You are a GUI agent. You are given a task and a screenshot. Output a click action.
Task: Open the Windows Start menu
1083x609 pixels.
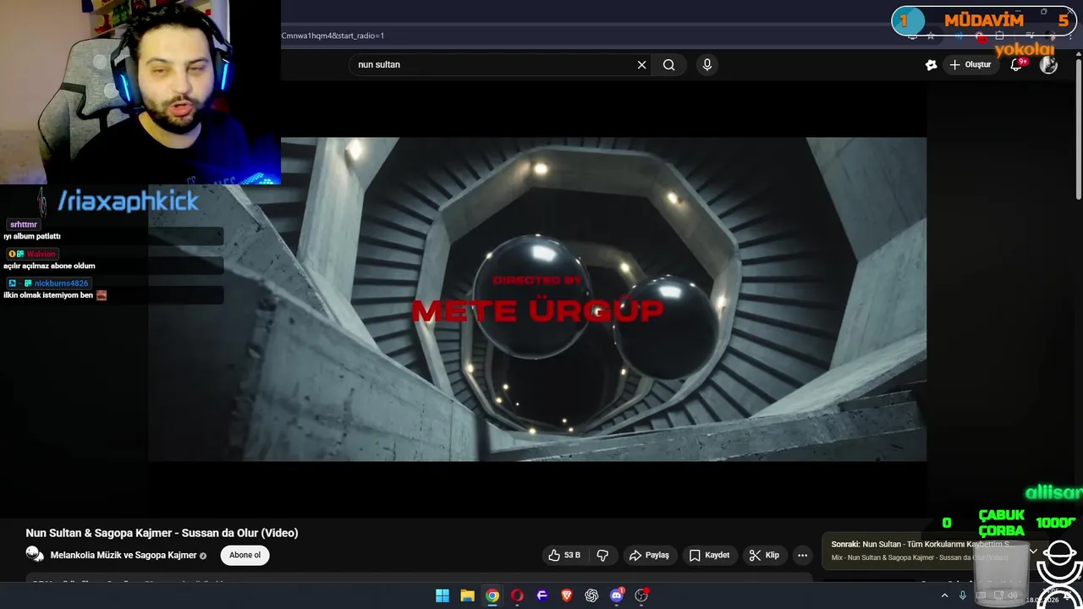click(443, 595)
